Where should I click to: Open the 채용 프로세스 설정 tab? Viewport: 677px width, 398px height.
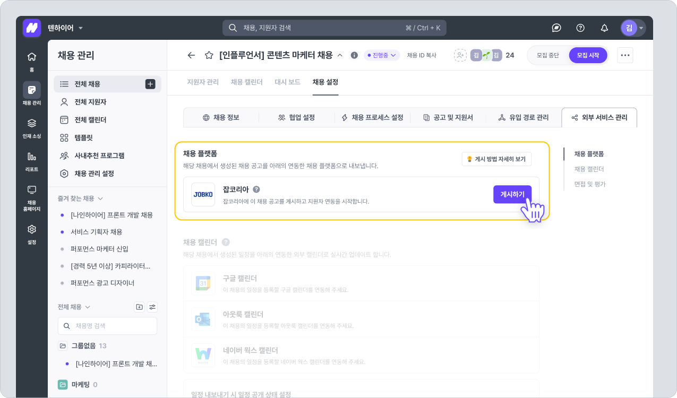point(372,117)
